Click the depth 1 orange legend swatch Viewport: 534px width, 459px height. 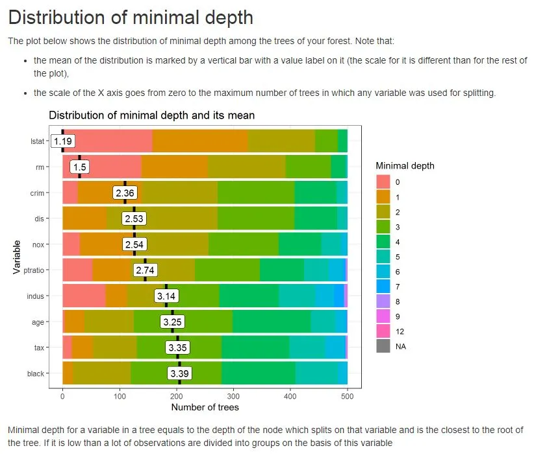pyautogui.click(x=383, y=197)
